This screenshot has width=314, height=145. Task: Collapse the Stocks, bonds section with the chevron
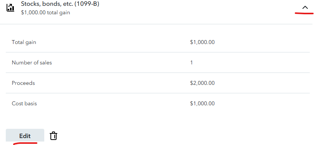click(x=305, y=8)
